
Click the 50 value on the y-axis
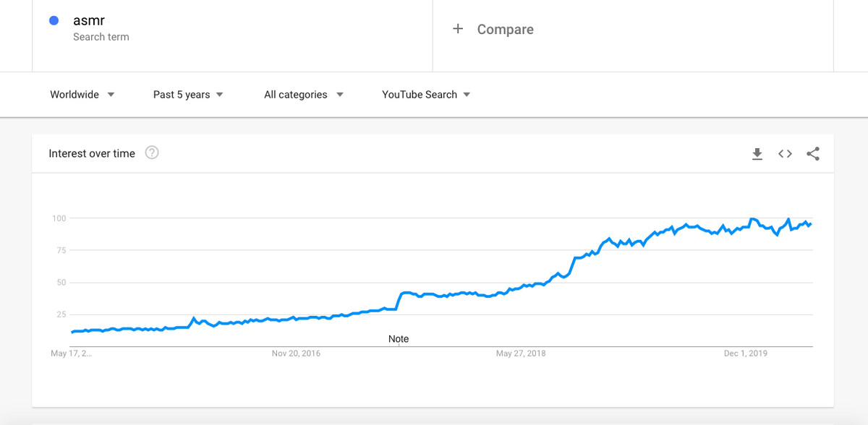click(61, 283)
